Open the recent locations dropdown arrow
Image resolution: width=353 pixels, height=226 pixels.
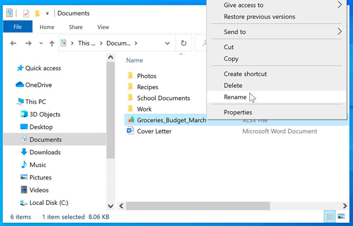point(41,43)
